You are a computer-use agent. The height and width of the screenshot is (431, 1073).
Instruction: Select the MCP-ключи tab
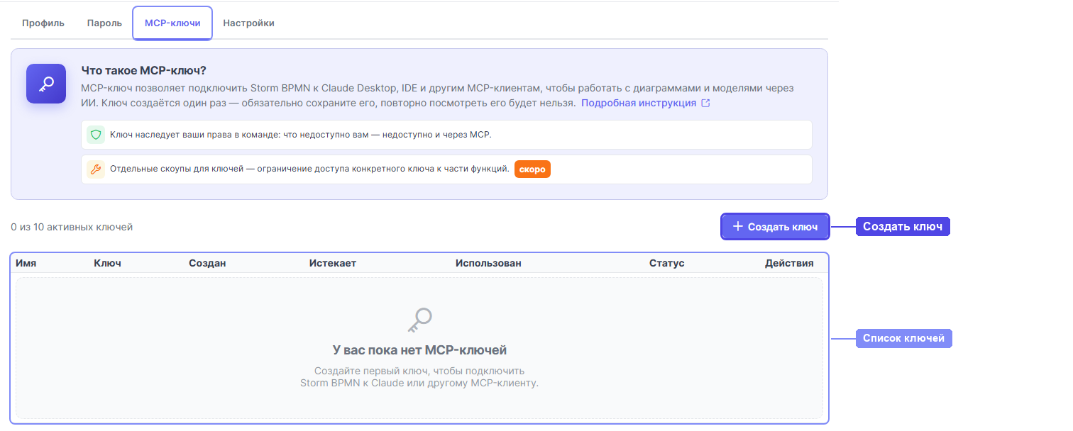click(x=172, y=23)
